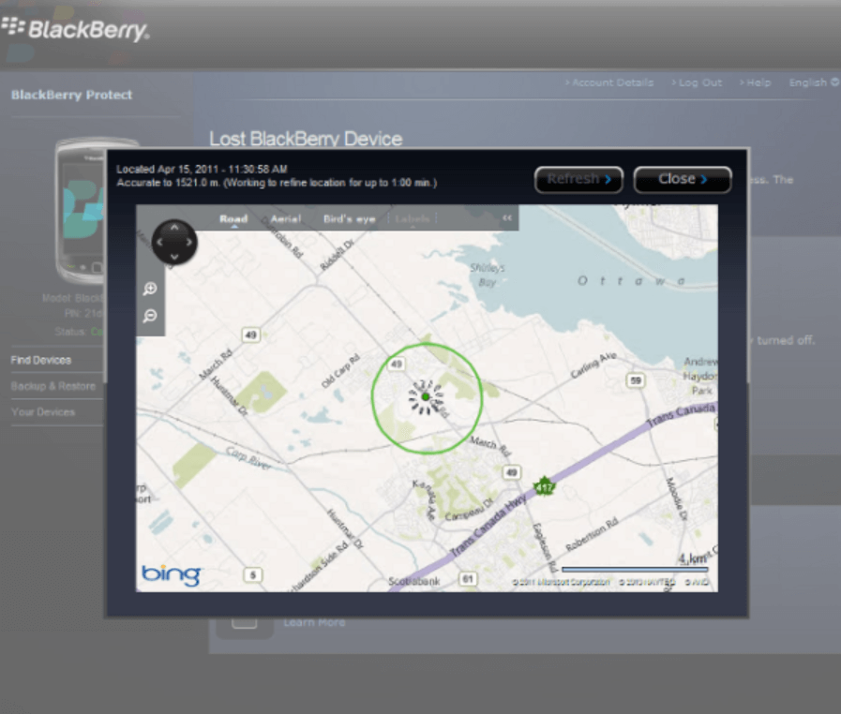Screen dimensions: 841x714
Task: Click the Bing logo on the map
Action: (x=171, y=573)
